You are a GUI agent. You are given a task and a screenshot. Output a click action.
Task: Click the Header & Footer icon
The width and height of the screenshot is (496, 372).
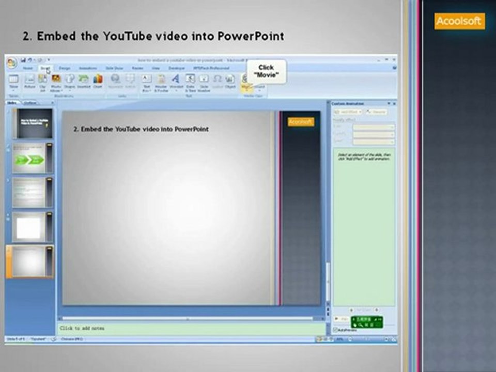pyautogui.click(x=161, y=83)
